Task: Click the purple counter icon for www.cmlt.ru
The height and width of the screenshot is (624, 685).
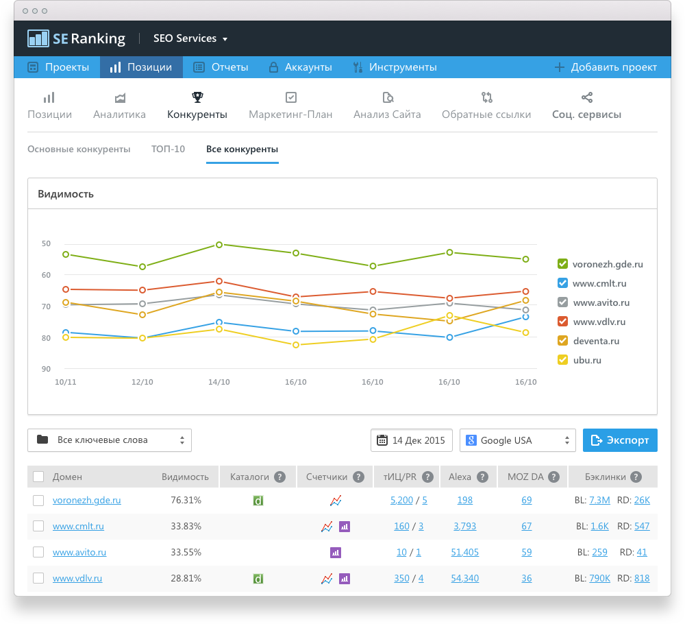Action: [345, 527]
